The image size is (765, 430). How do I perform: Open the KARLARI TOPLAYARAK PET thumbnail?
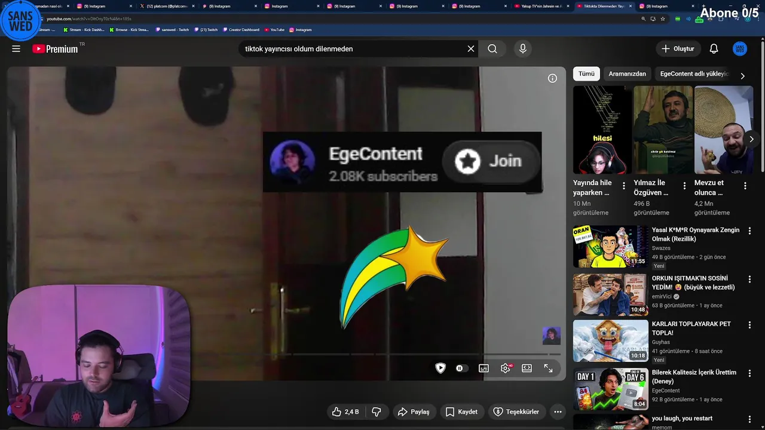coord(610,341)
